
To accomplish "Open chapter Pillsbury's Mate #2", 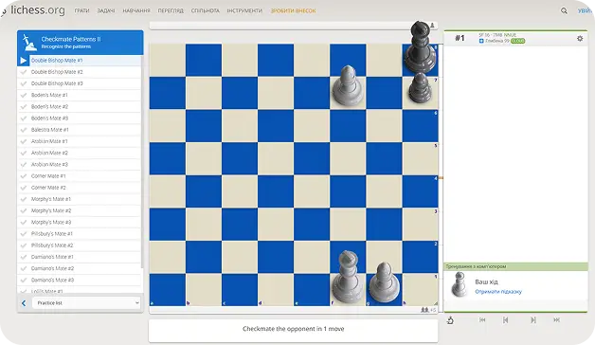I will pos(80,245).
